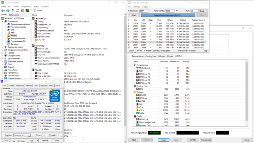The image size is (254, 143).
Task: Click the CPUID button in stability test
Action: 193,140
